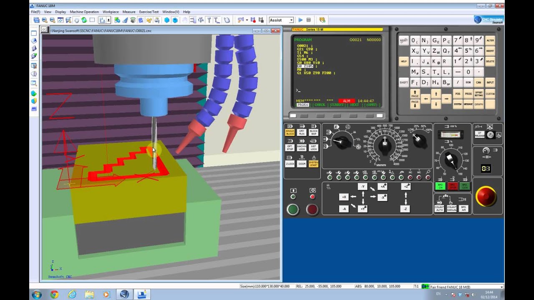This screenshot has height=300, width=534.
Task: Open the Help menu
Action: point(186,12)
